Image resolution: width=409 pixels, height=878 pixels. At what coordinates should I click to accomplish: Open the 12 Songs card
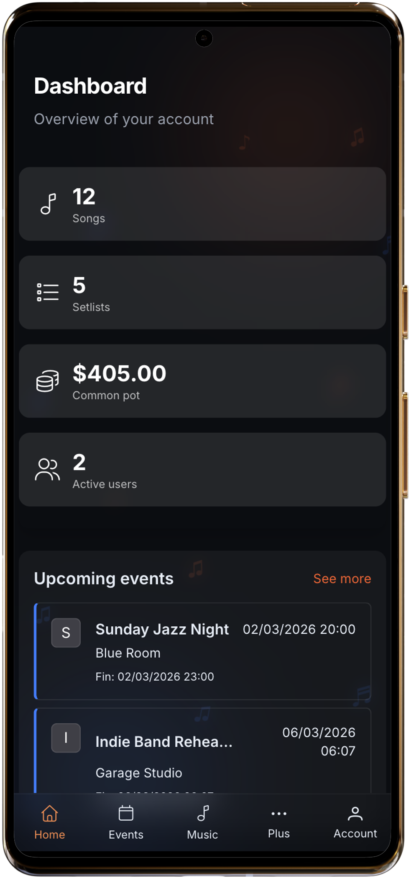202,204
